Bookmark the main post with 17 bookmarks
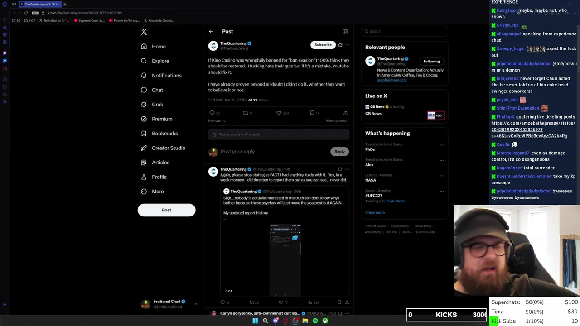 (x=312, y=113)
